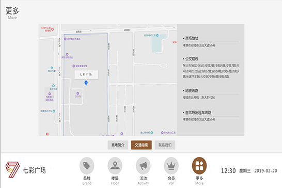The width and height of the screenshot is (282, 188).
Task: Click the 自驾既出租车线路 heading
Action: (198, 113)
